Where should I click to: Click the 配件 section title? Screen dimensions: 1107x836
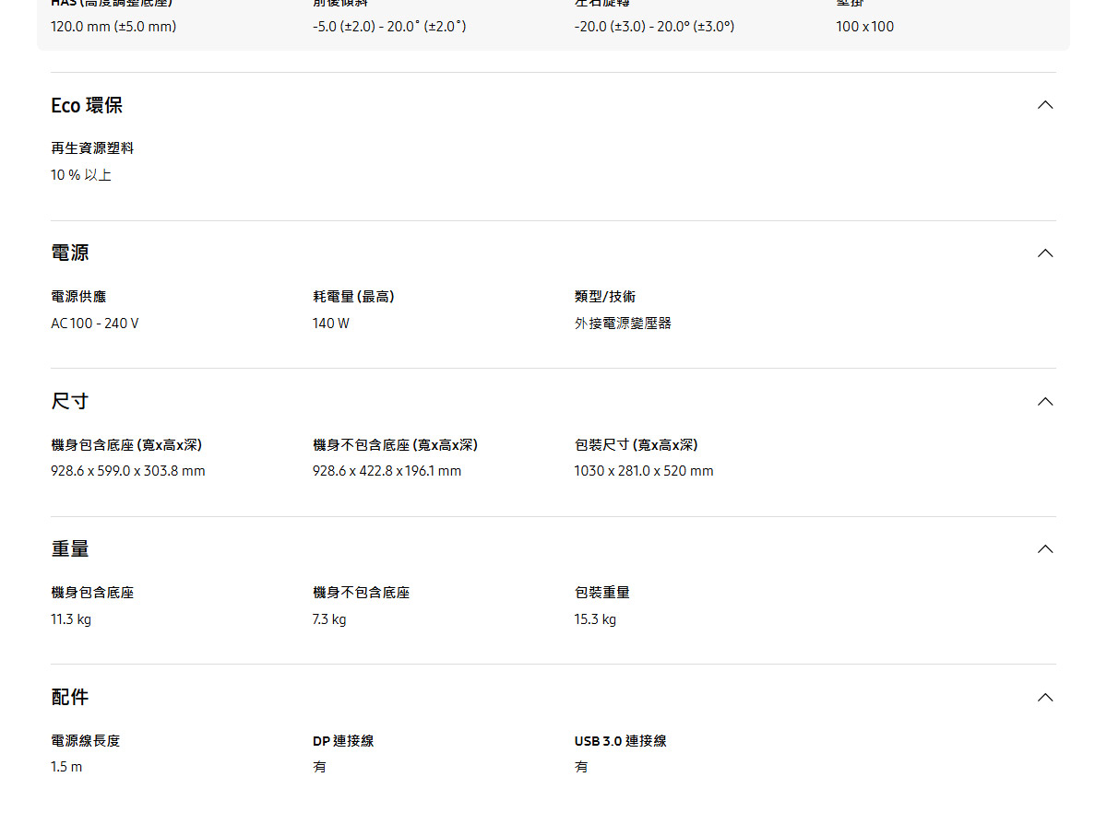point(70,697)
